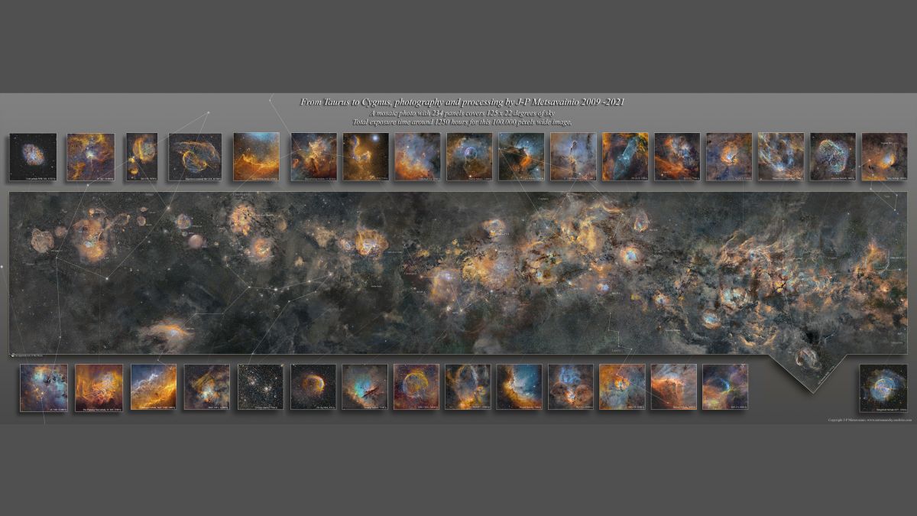This screenshot has width=917, height=516.
Task: Select the Simeis 147 supernova remnant thumbnail
Action: (x=195, y=157)
